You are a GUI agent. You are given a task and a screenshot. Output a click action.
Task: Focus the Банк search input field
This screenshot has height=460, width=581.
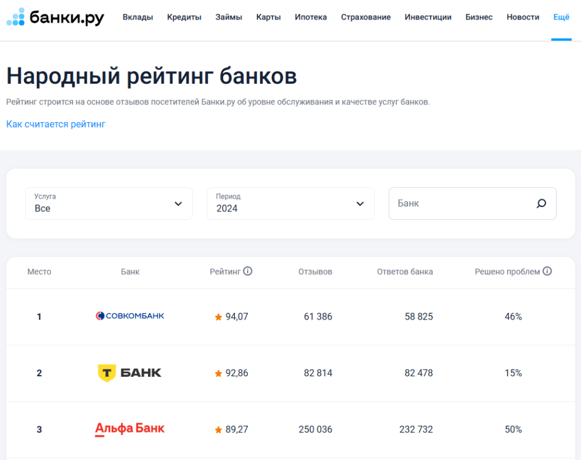[x=459, y=203]
